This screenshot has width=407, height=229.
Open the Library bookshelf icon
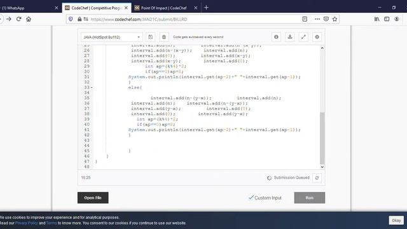pos(377,19)
